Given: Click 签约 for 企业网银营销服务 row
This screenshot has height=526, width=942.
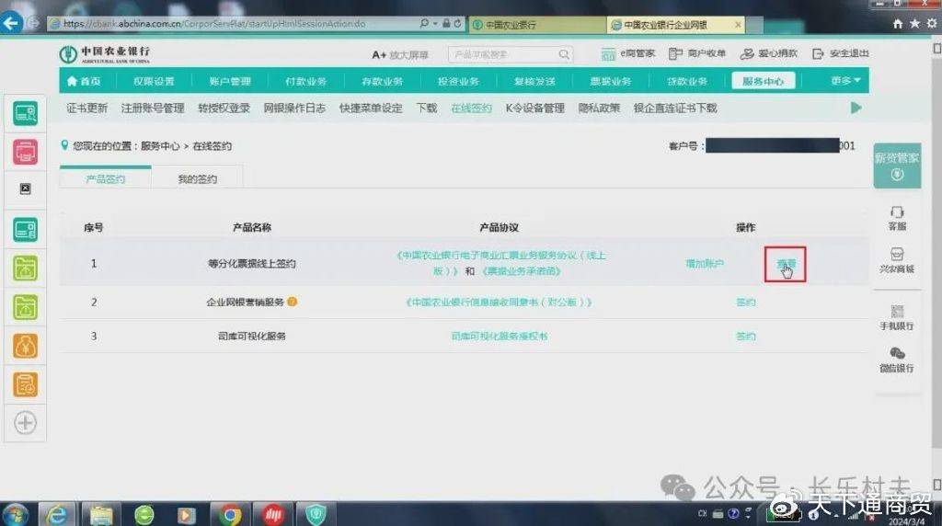Looking at the screenshot, I should pos(745,302).
